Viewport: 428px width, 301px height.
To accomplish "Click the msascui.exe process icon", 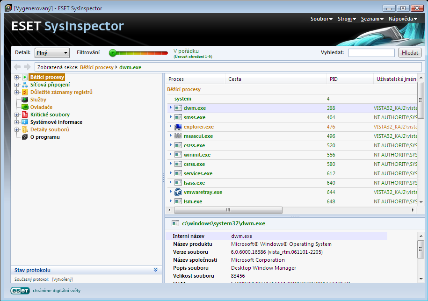I will coord(178,136).
